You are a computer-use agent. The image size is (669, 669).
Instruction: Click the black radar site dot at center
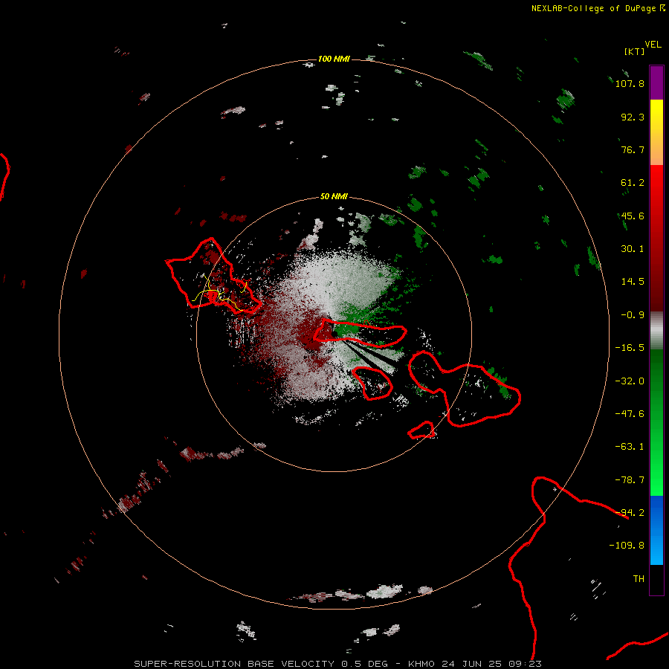point(334,334)
